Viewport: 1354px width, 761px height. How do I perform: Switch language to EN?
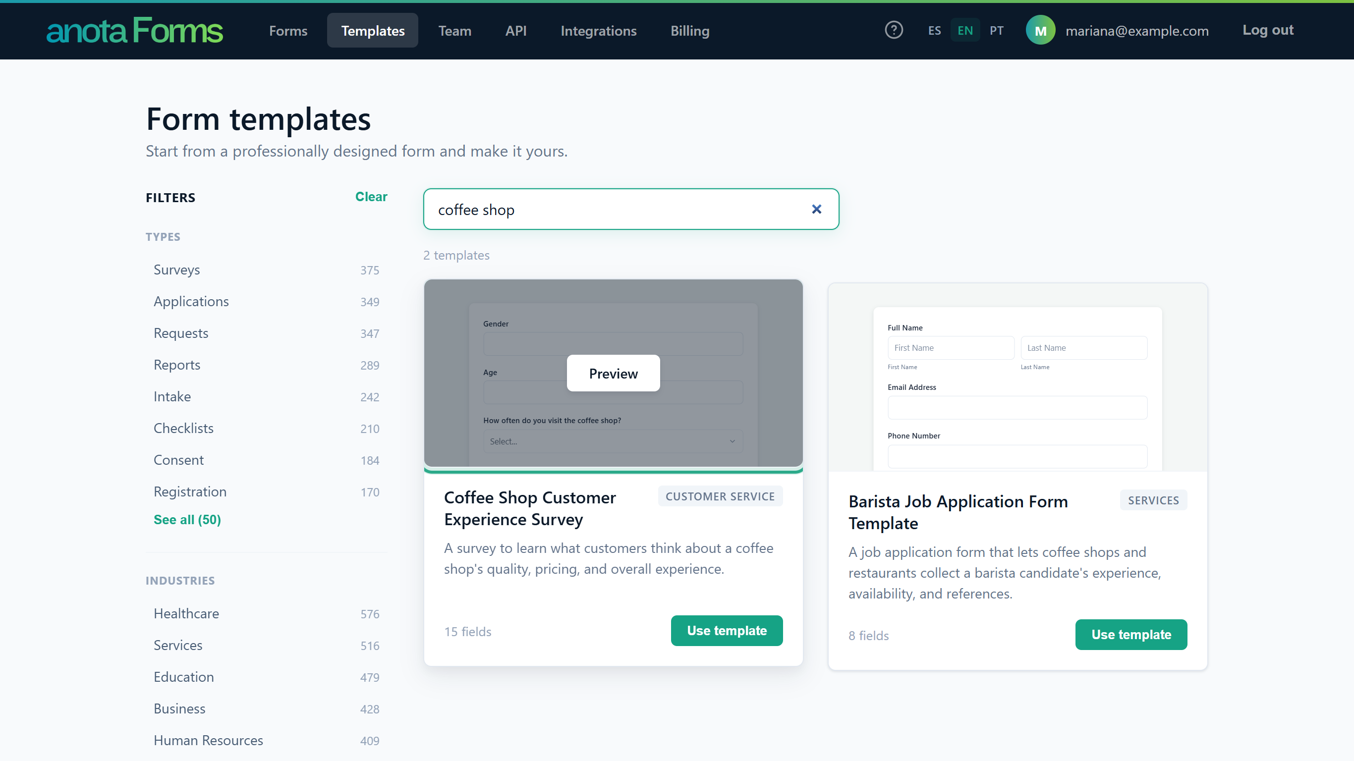(x=964, y=31)
